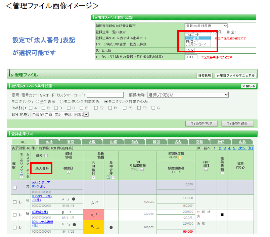Click the yellow sort icon beside 希望限度額
This screenshot has height=237, width=270.
click(x=180, y=158)
